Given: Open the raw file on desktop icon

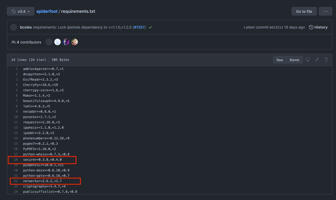Looking at the screenshot, I should pos(307,60).
